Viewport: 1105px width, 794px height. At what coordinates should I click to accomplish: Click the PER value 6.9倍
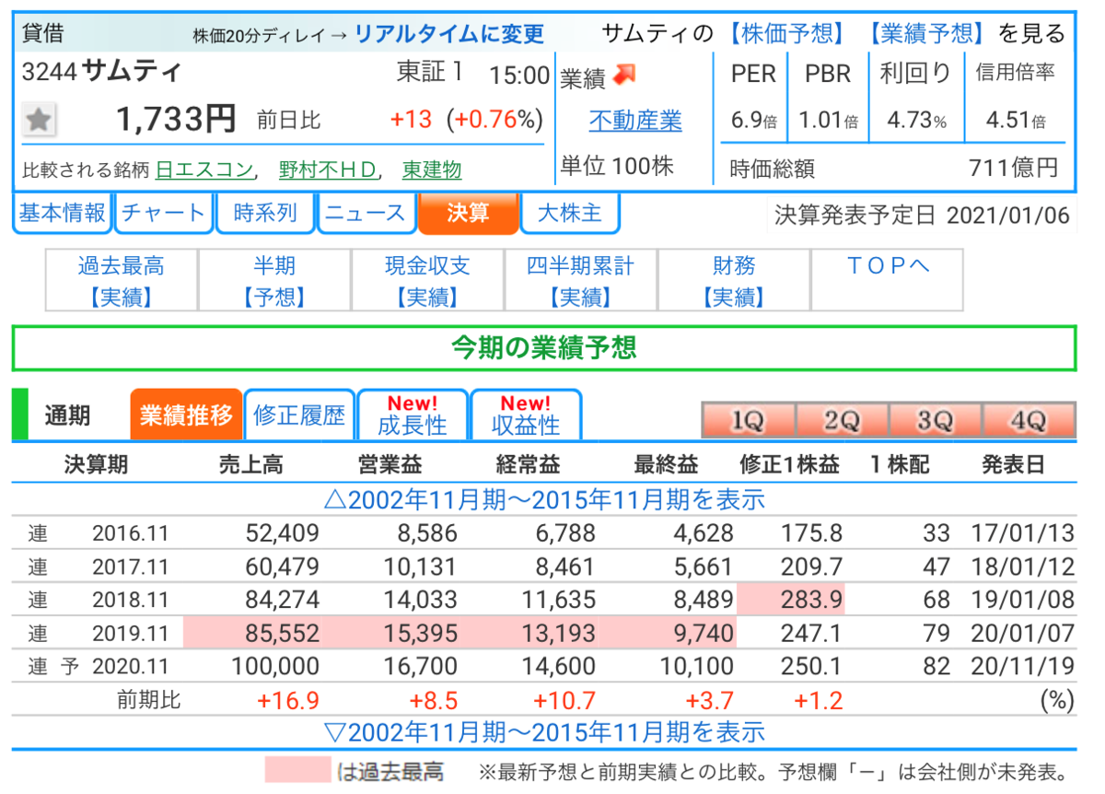[754, 121]
